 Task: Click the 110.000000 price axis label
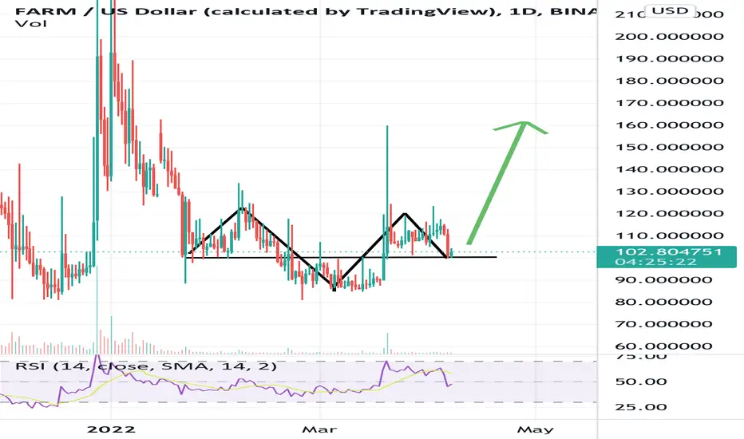[670, 236]
